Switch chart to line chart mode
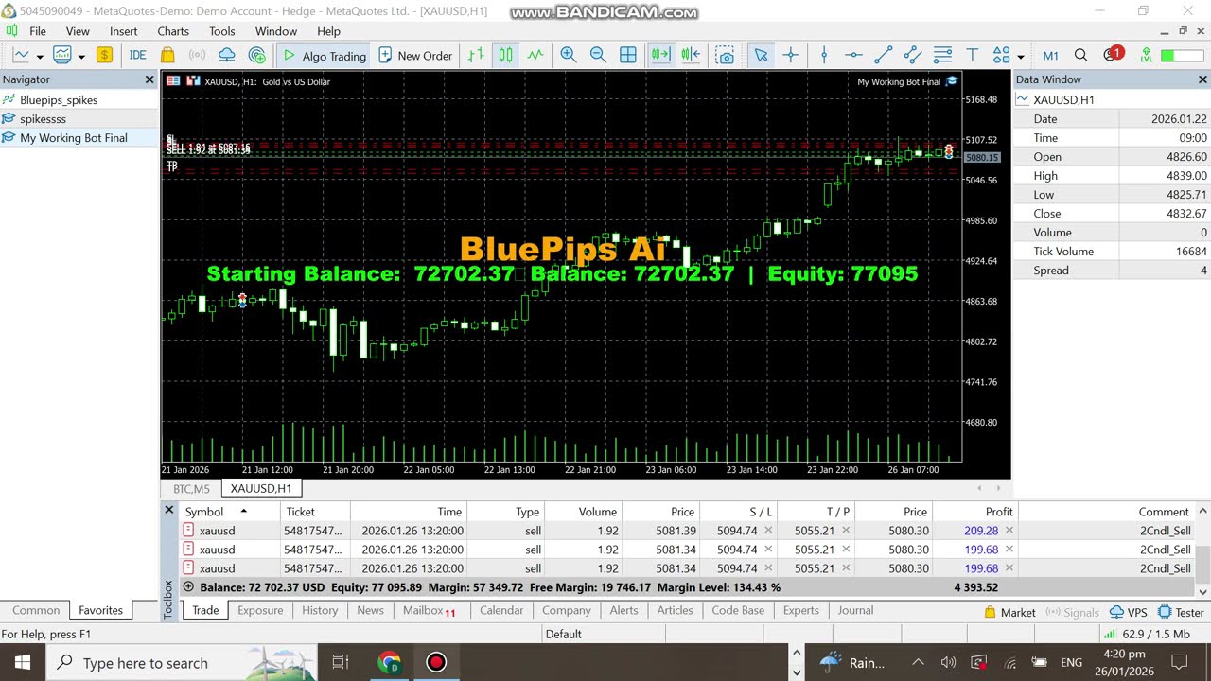Viewport: 1211px width, 681px height. tap(535, 56)
